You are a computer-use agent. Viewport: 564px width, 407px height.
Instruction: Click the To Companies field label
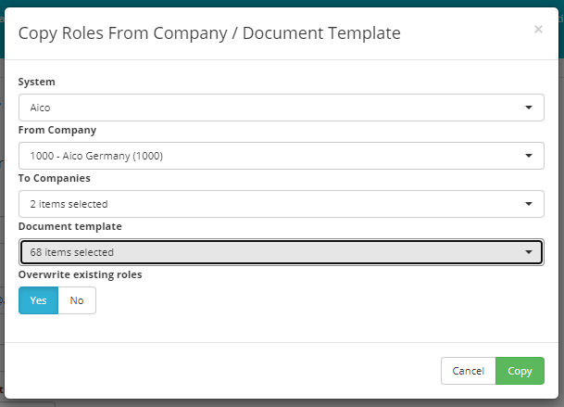tap(55, 178)
